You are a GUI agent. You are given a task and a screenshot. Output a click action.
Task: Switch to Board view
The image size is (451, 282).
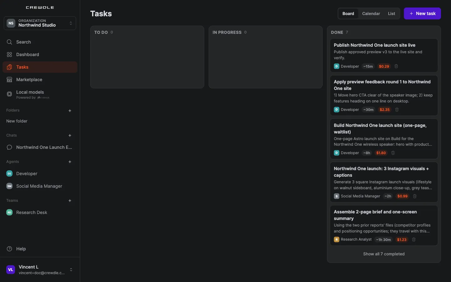click(x=348, y=13)
